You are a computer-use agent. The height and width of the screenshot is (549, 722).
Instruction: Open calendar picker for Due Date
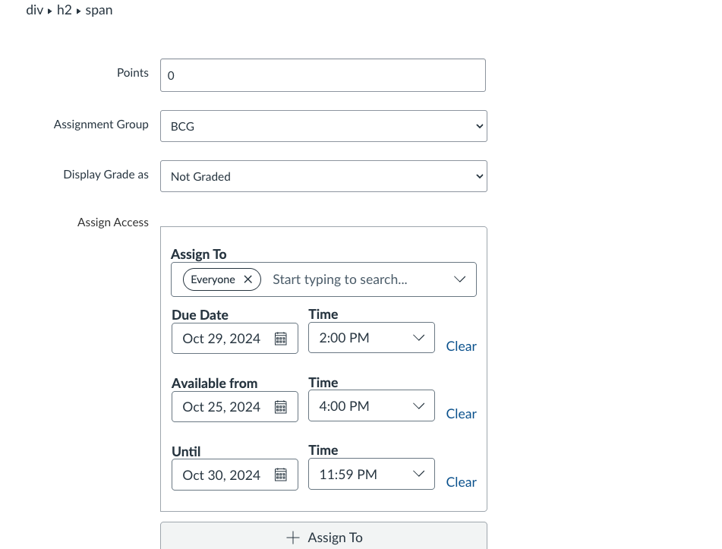tap(280, 339)
